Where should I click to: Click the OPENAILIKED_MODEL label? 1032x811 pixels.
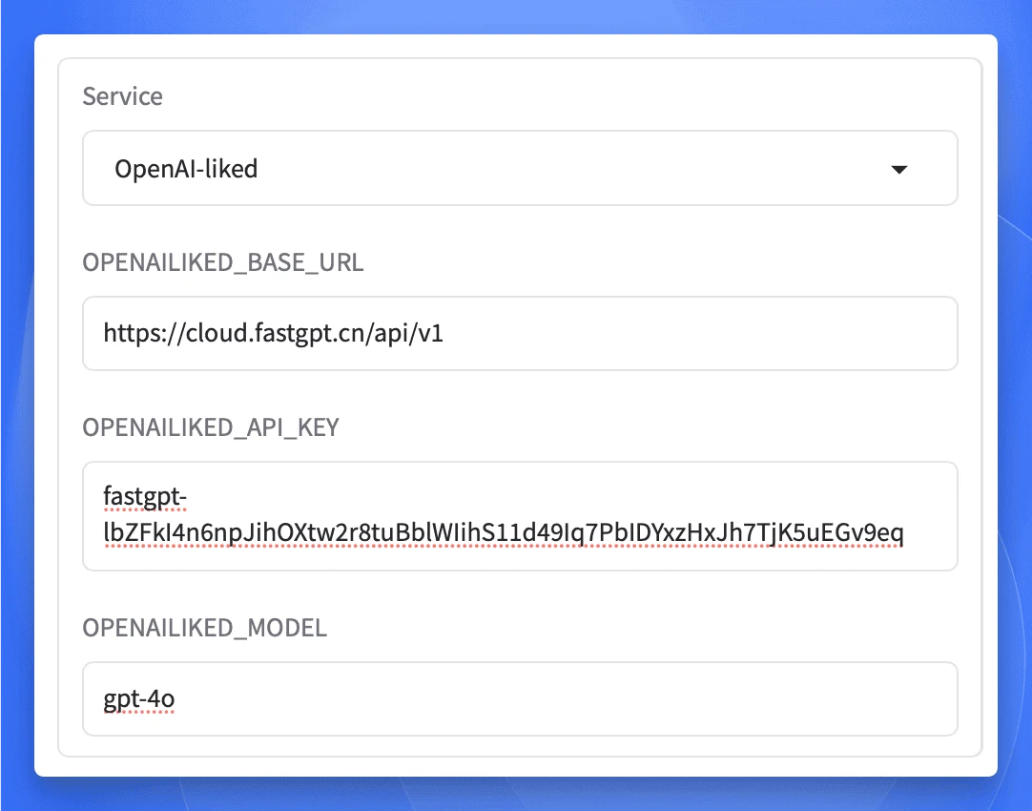[x=204, y=628]
